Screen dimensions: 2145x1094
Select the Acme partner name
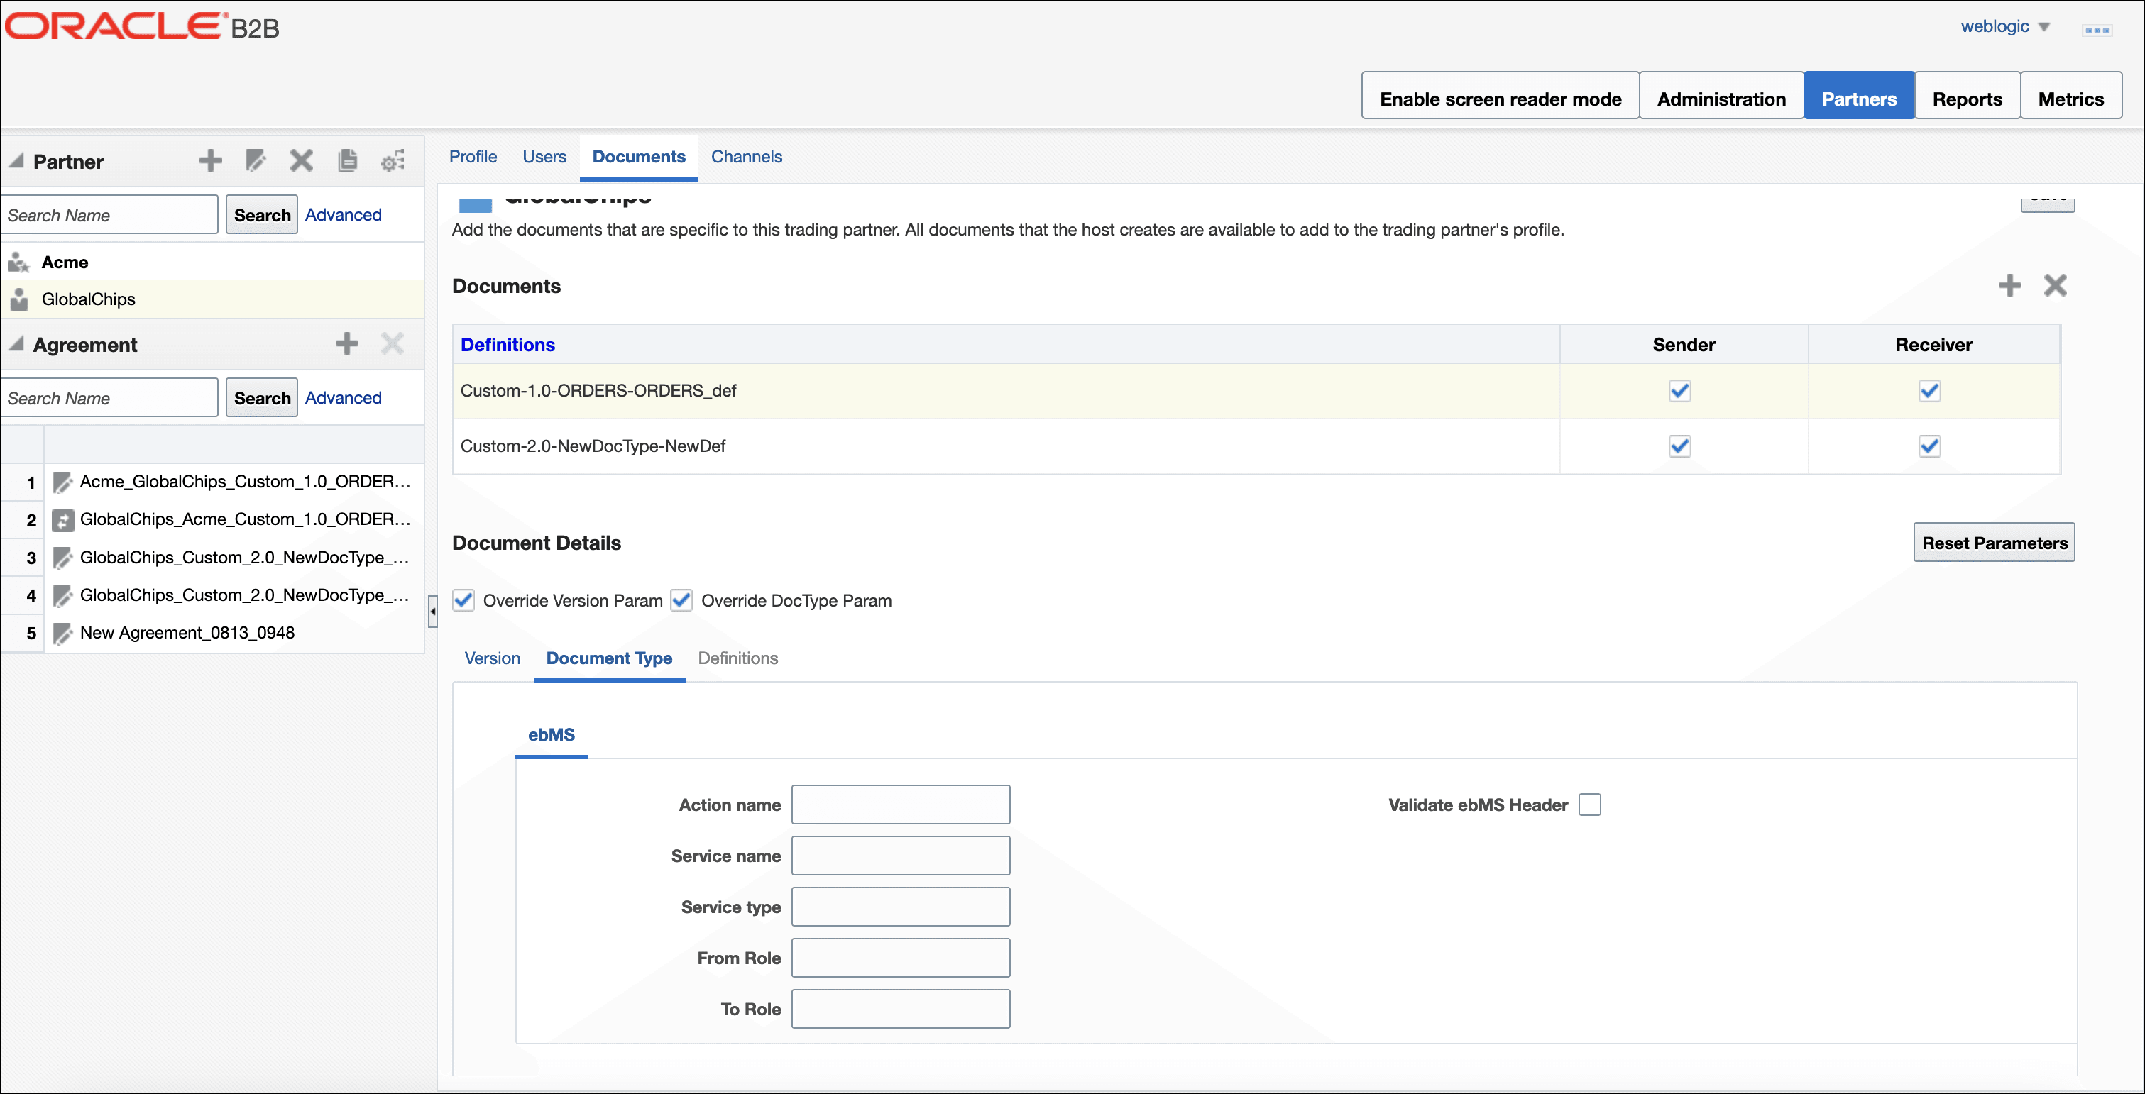[65, 263]
